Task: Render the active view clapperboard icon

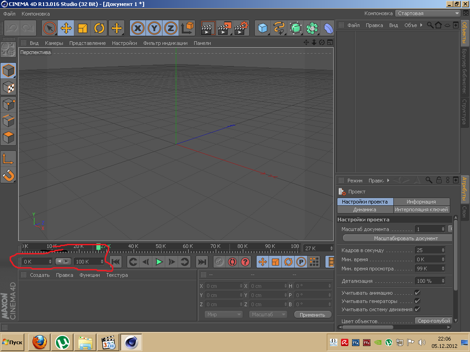Action: [x=208, y=28]
